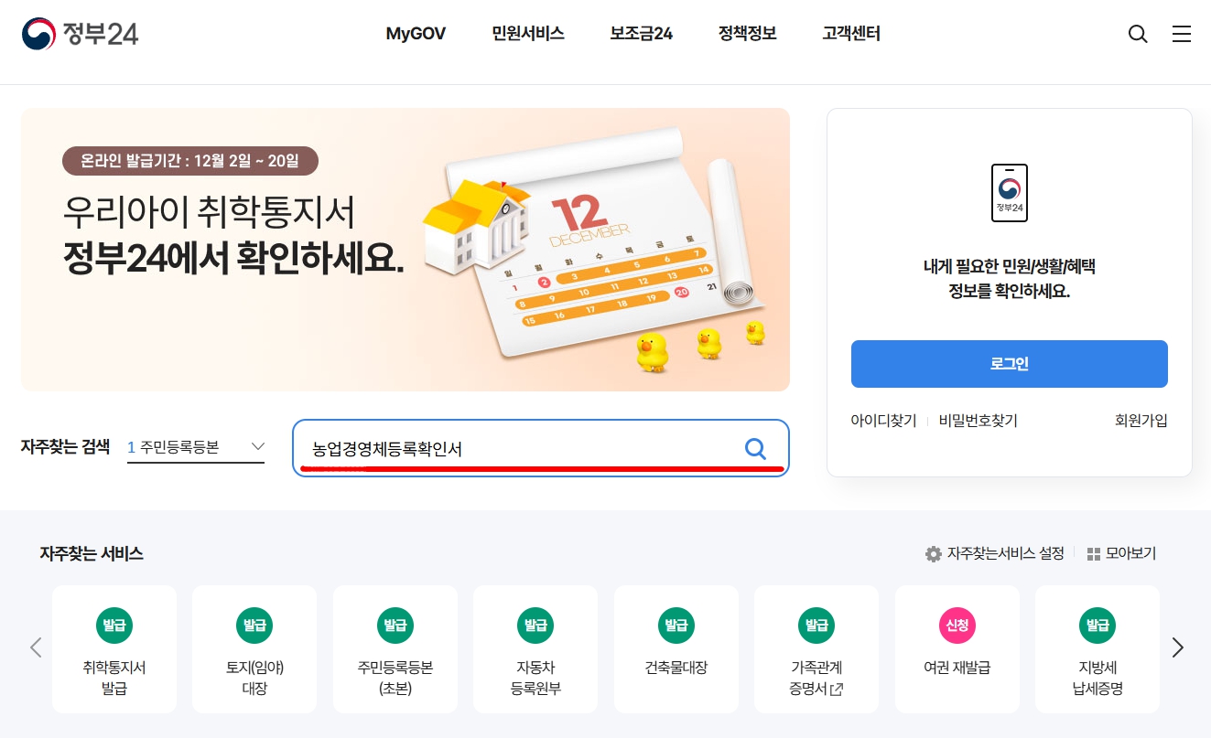The height and width of the screenshot is (738, 1211).
Task: Expand the 주민등록등본 frequent search dropdown
Action: [257, 445]
